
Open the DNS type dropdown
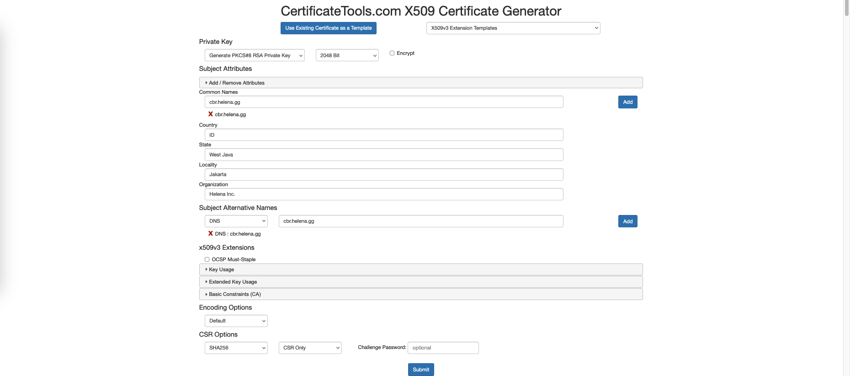(236, 221)
